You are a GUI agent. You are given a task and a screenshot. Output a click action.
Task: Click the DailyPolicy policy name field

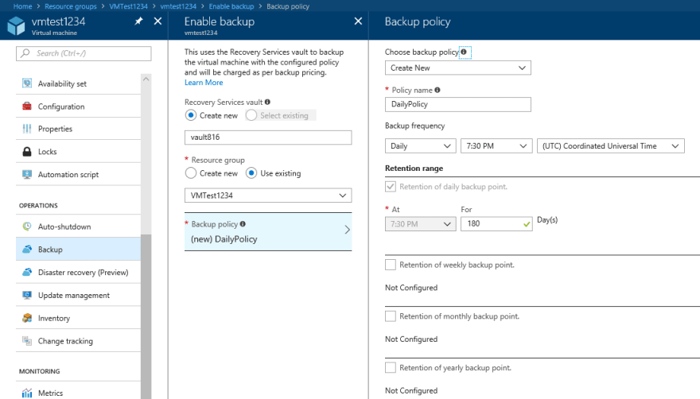coord(457,104)
